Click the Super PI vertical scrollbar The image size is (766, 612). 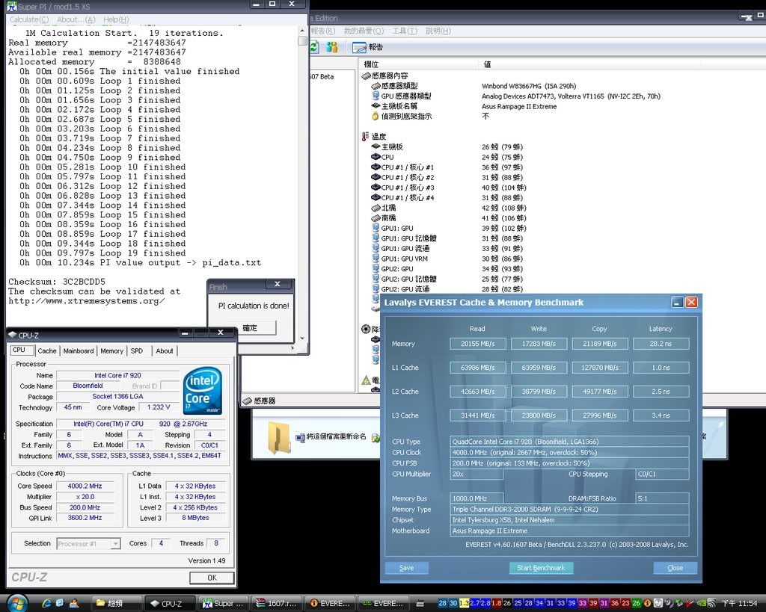[302, 185]
